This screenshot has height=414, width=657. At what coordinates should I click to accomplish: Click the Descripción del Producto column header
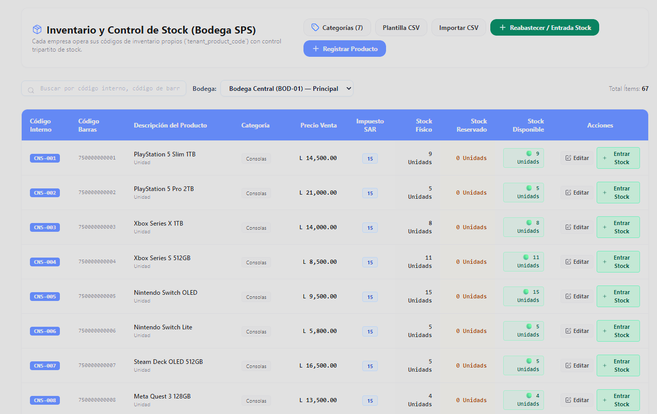[170, 125]
